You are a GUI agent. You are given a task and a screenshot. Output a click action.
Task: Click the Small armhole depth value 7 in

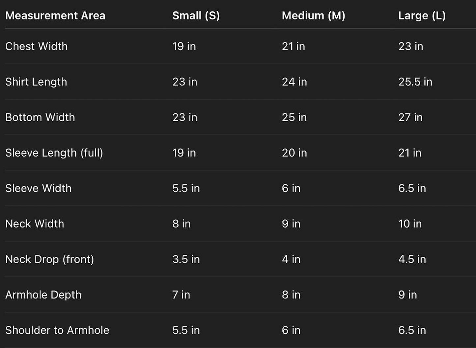pyautogui.click(x=181, y=295)
